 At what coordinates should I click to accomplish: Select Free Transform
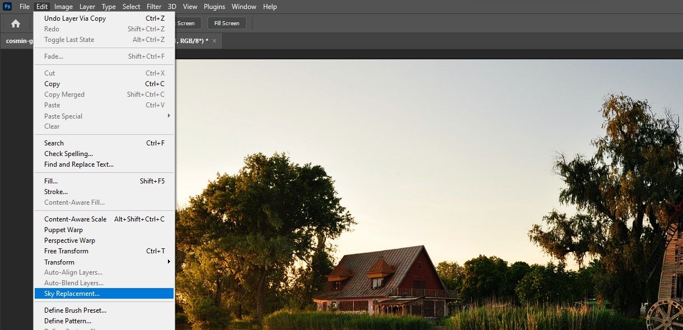pyautogui.click(x=104, y=251)
